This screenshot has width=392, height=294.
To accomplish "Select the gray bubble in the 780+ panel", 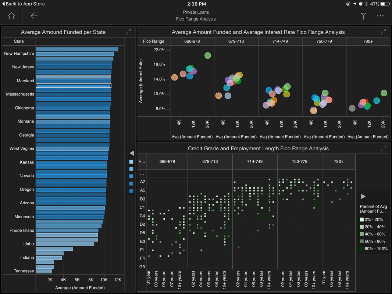I will (352, 108).
